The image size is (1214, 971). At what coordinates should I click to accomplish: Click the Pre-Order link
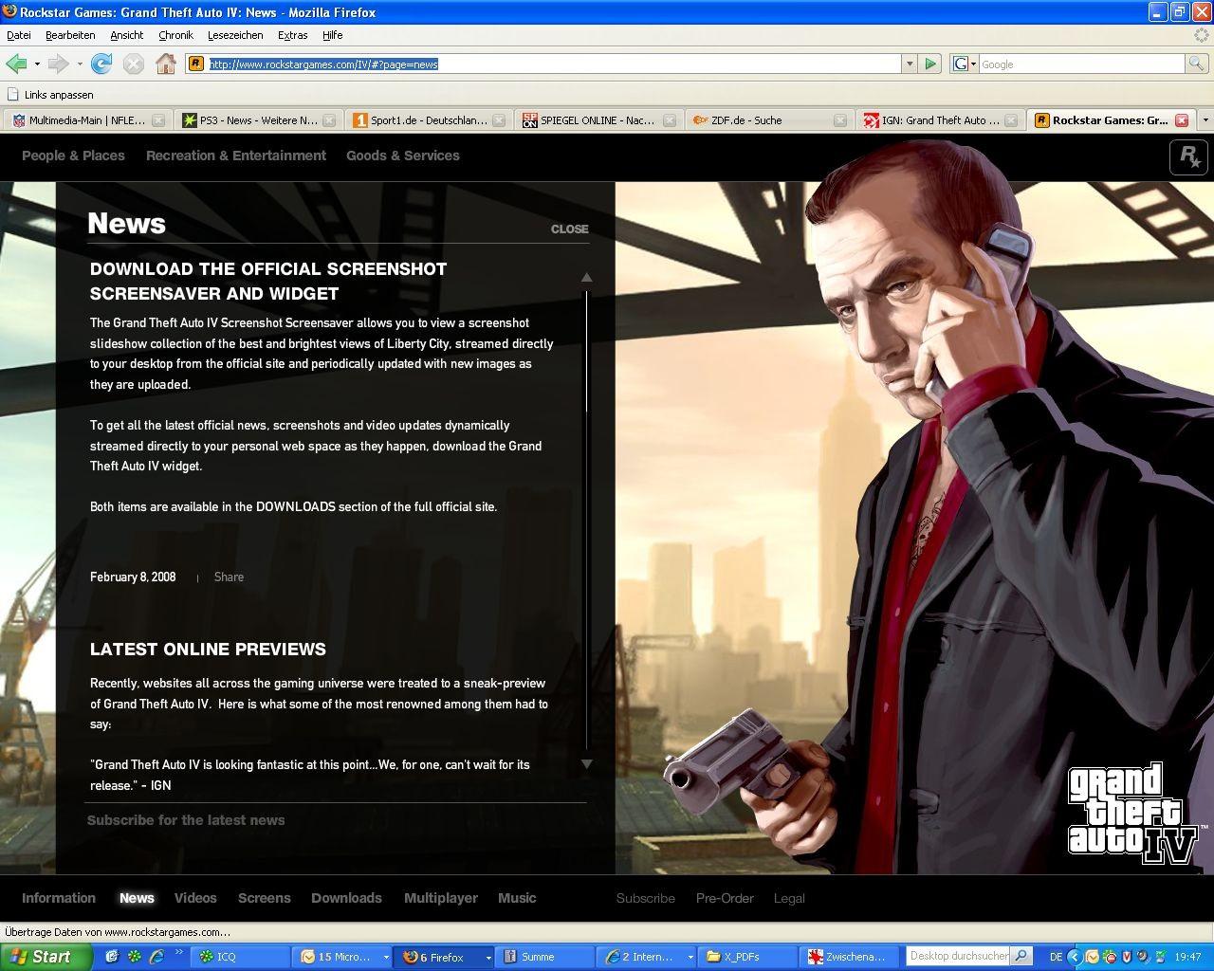pos(725,898)
